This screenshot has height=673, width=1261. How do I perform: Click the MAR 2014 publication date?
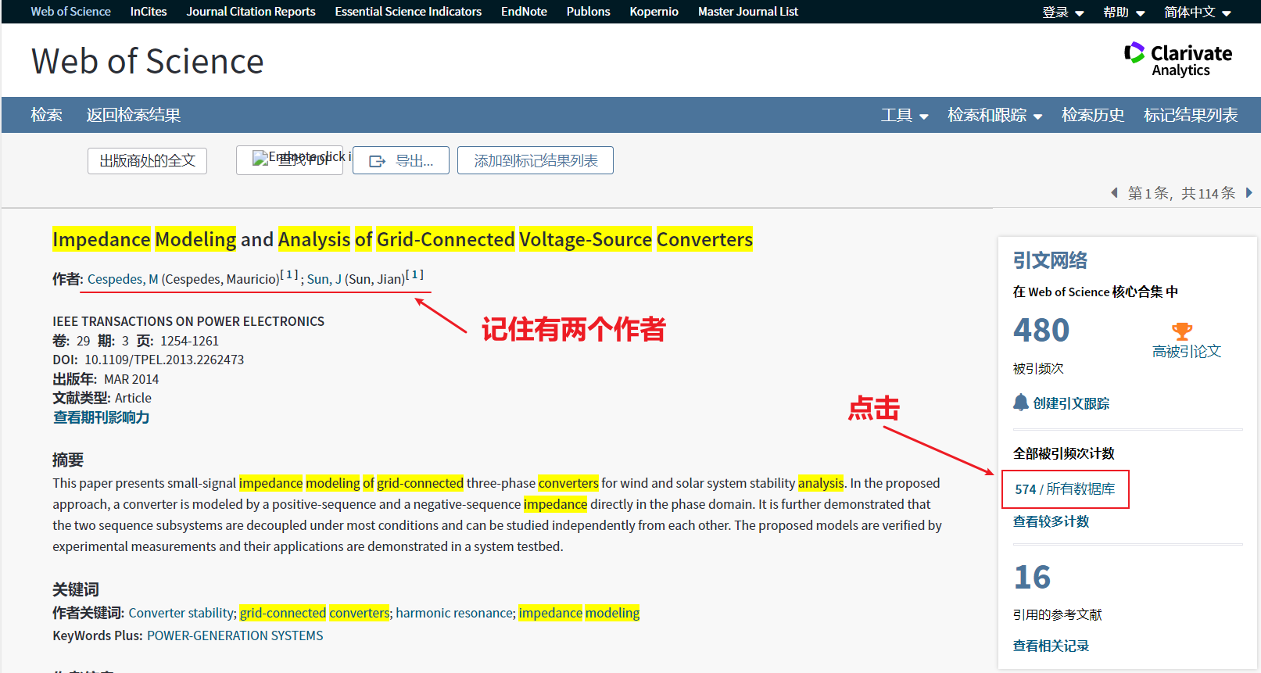(131, 379)
